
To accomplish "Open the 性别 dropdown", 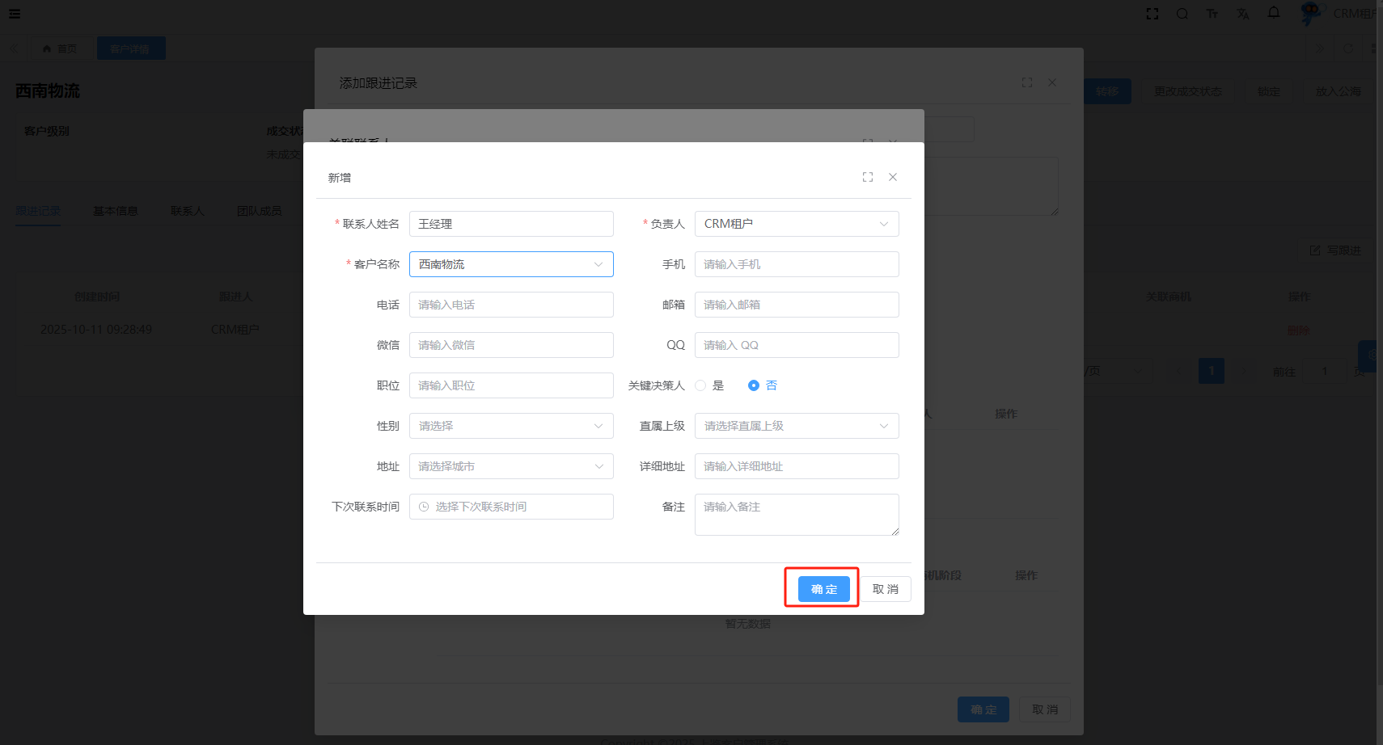I will click(x=511, y=426).
